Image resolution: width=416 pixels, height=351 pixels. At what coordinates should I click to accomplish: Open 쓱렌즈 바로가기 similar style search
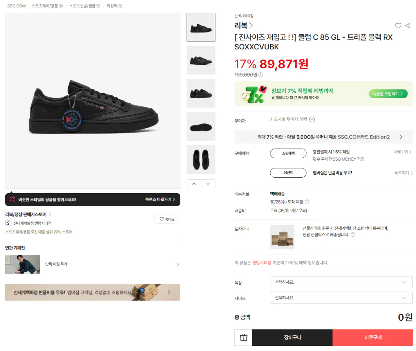coord(160,199)
